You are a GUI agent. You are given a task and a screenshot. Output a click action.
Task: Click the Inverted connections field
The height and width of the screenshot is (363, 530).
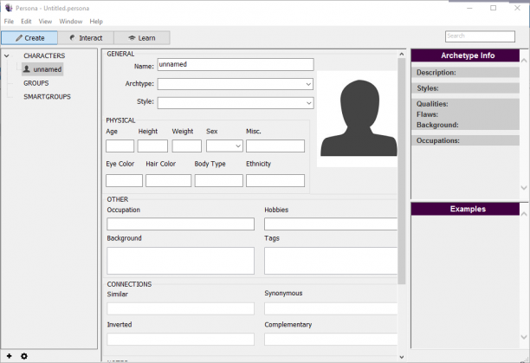180,339
